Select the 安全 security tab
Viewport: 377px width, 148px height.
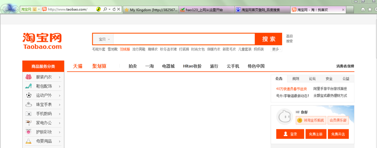coord(329,79)
